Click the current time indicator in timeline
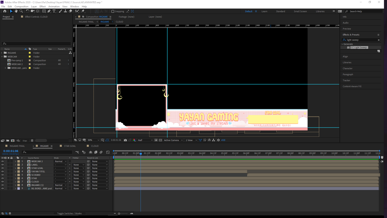The height and width of the screenshot is (218, 387). point(141,154)
